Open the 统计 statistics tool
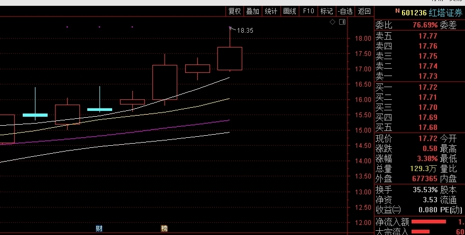Viewport: 465px width, 235px height. click(x=271, y=11)
